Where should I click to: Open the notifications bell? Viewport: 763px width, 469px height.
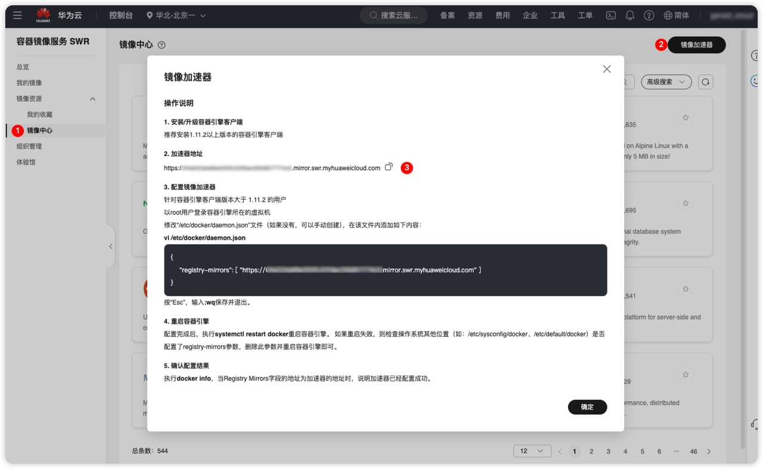[x=630, y=15]
